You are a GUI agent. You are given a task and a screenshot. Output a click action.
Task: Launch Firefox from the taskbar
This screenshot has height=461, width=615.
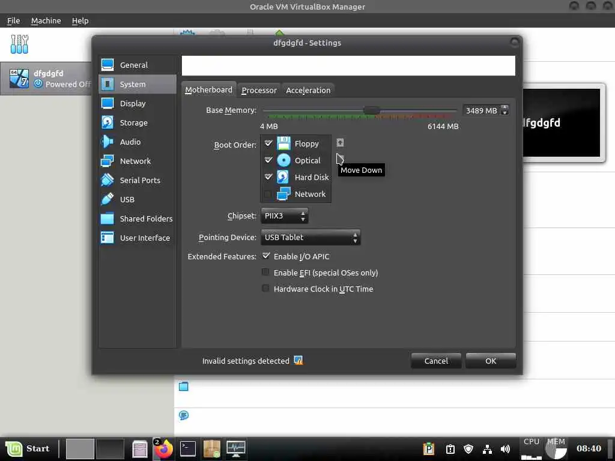(x=163, y=448)
